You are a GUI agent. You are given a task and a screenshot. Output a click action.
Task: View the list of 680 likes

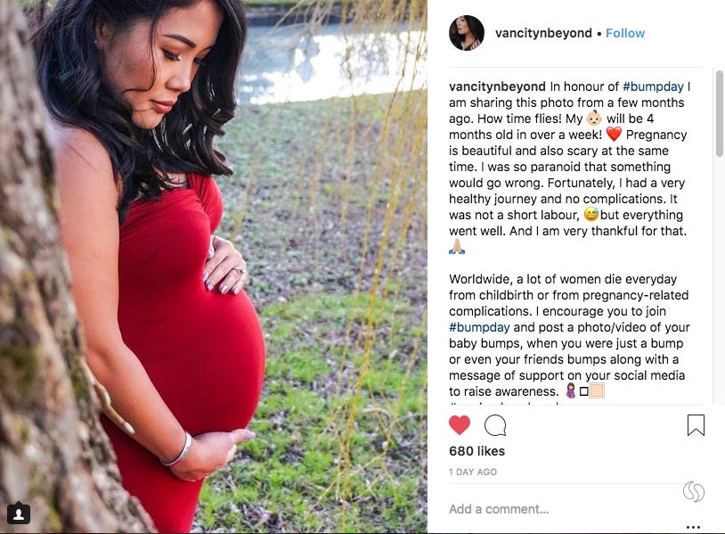tap(477, 451)
